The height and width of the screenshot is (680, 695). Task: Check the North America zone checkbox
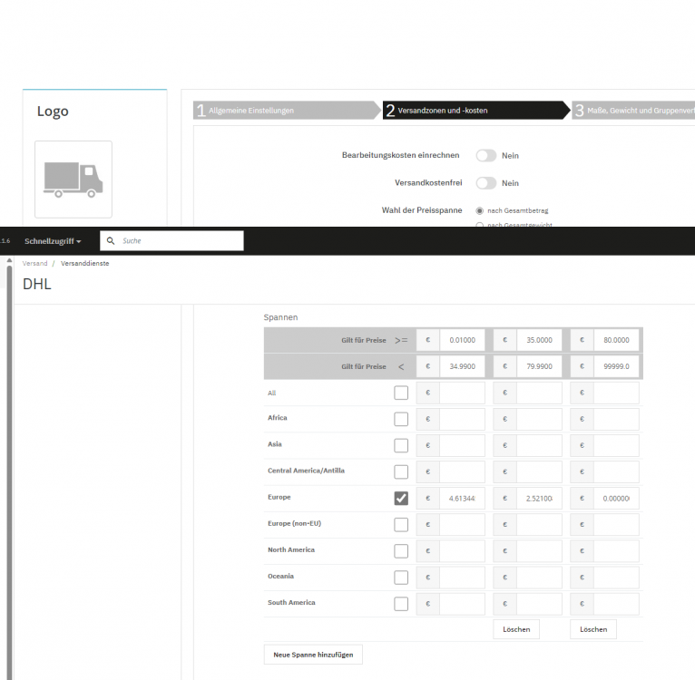pos(401,551)
